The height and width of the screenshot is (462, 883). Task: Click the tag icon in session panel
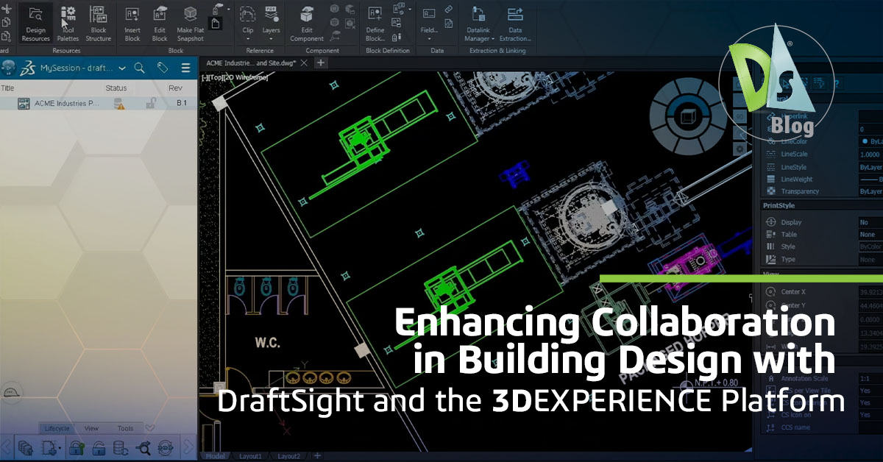click(163, 68)
